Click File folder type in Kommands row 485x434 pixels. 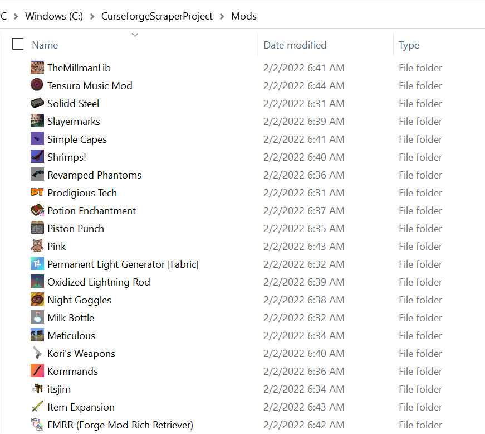(x=420, y=372)
